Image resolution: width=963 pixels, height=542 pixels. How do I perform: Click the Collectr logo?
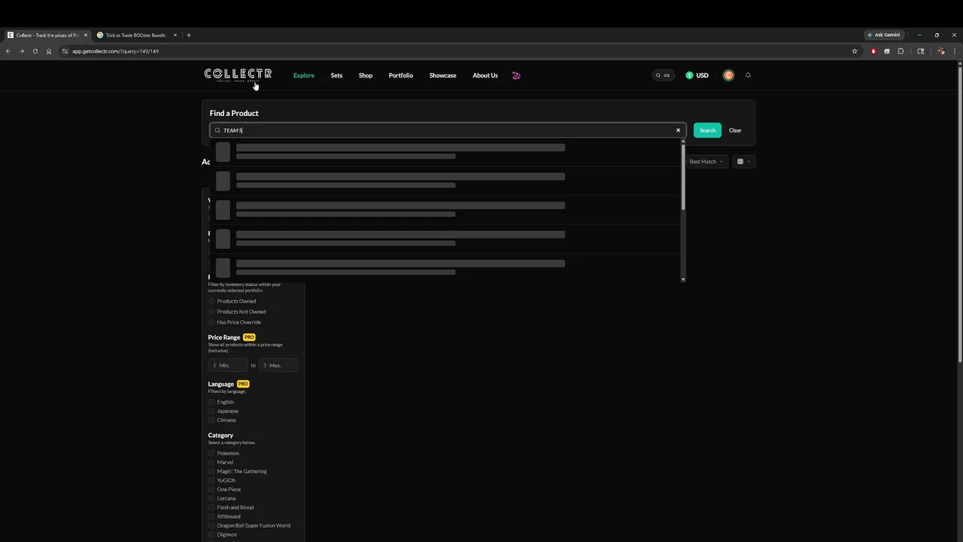[238, 75]
